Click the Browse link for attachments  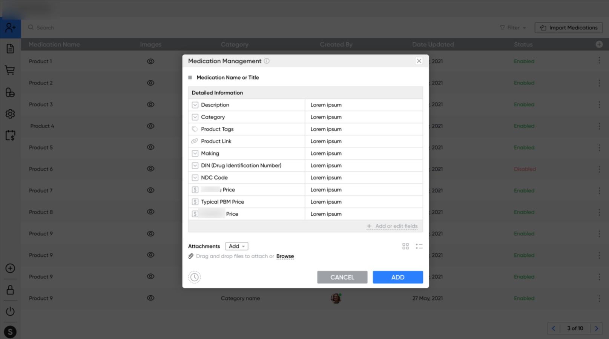(285, 256)
